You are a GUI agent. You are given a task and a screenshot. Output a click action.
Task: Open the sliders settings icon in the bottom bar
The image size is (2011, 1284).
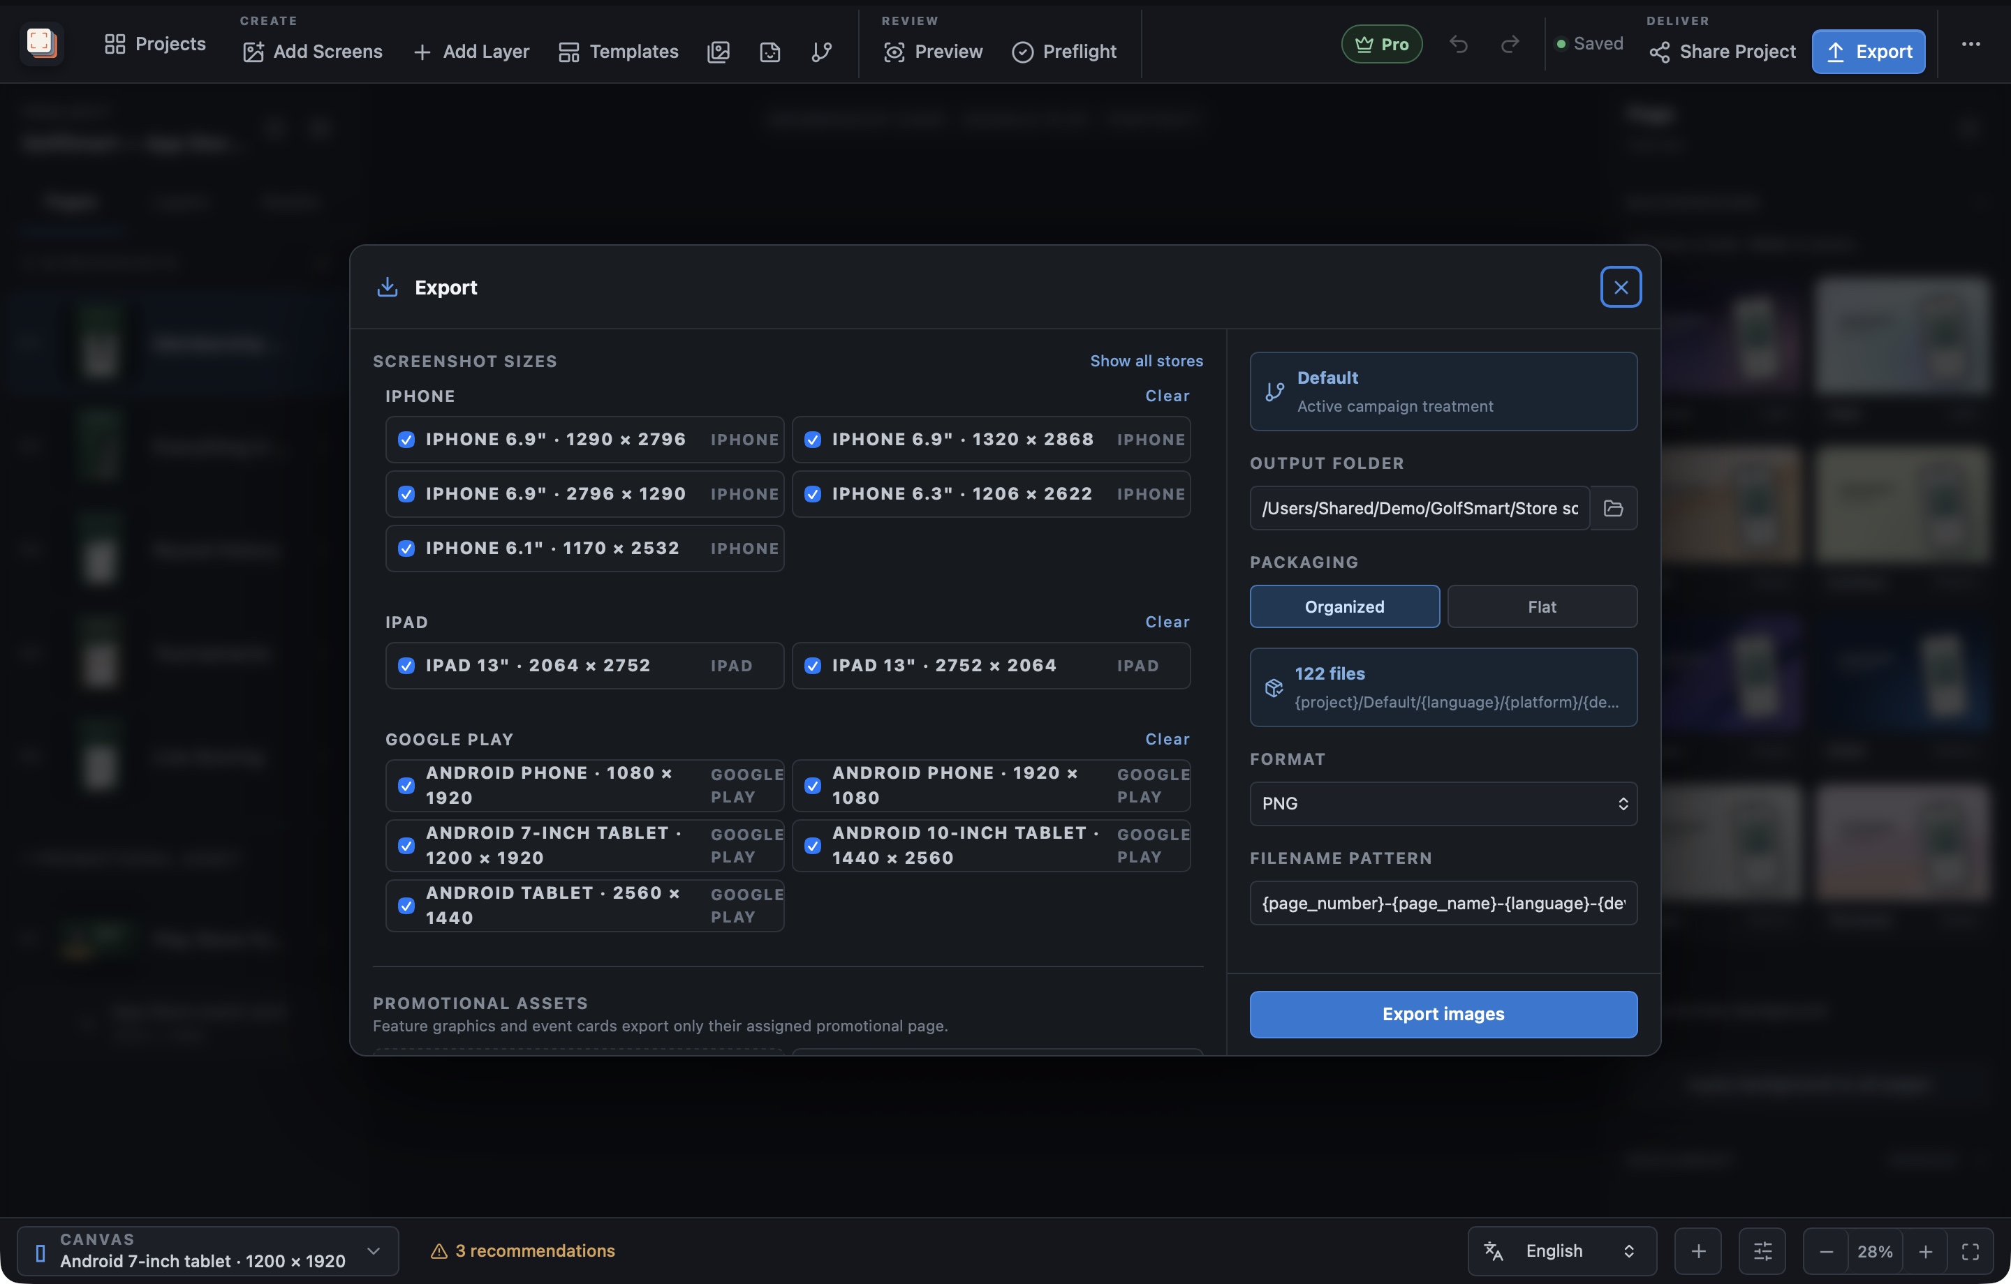click(1762, 1251)
